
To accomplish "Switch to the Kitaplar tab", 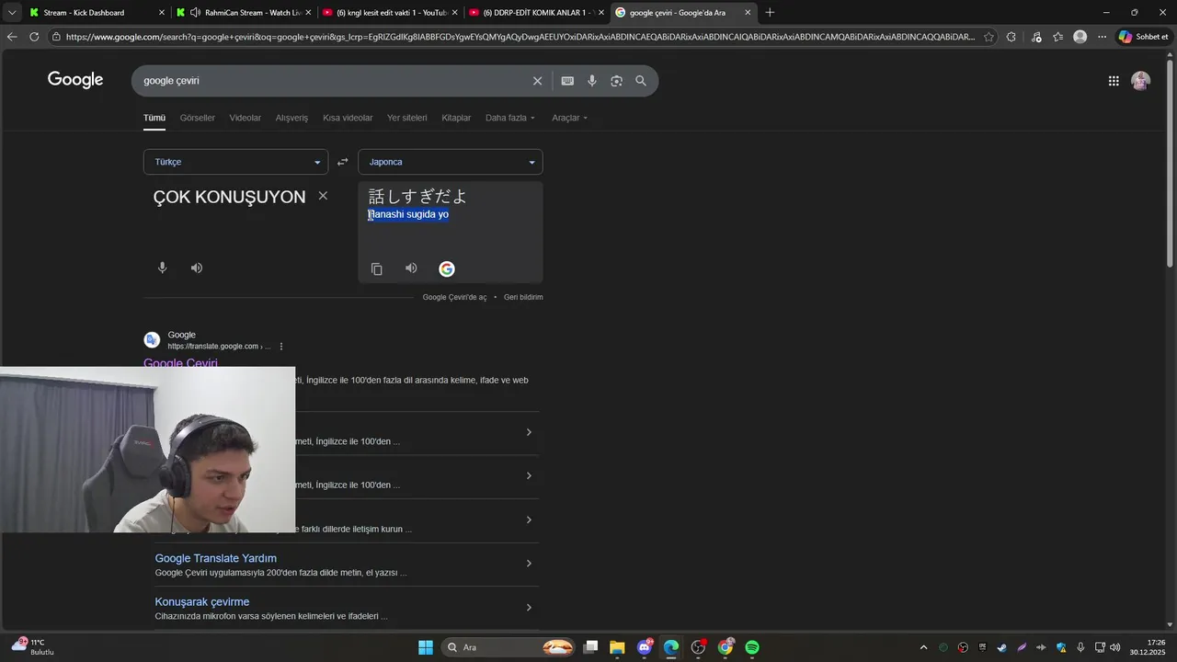I will click(x=456, y=118).
